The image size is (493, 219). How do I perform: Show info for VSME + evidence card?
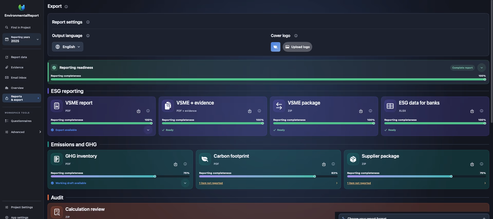click(259, 111)
